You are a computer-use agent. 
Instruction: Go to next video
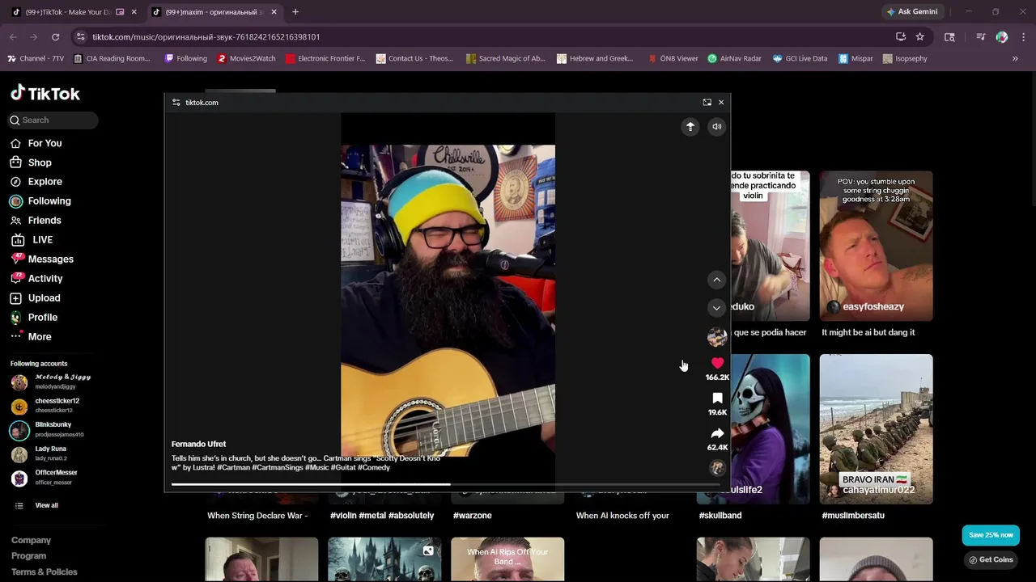point(716,308)
